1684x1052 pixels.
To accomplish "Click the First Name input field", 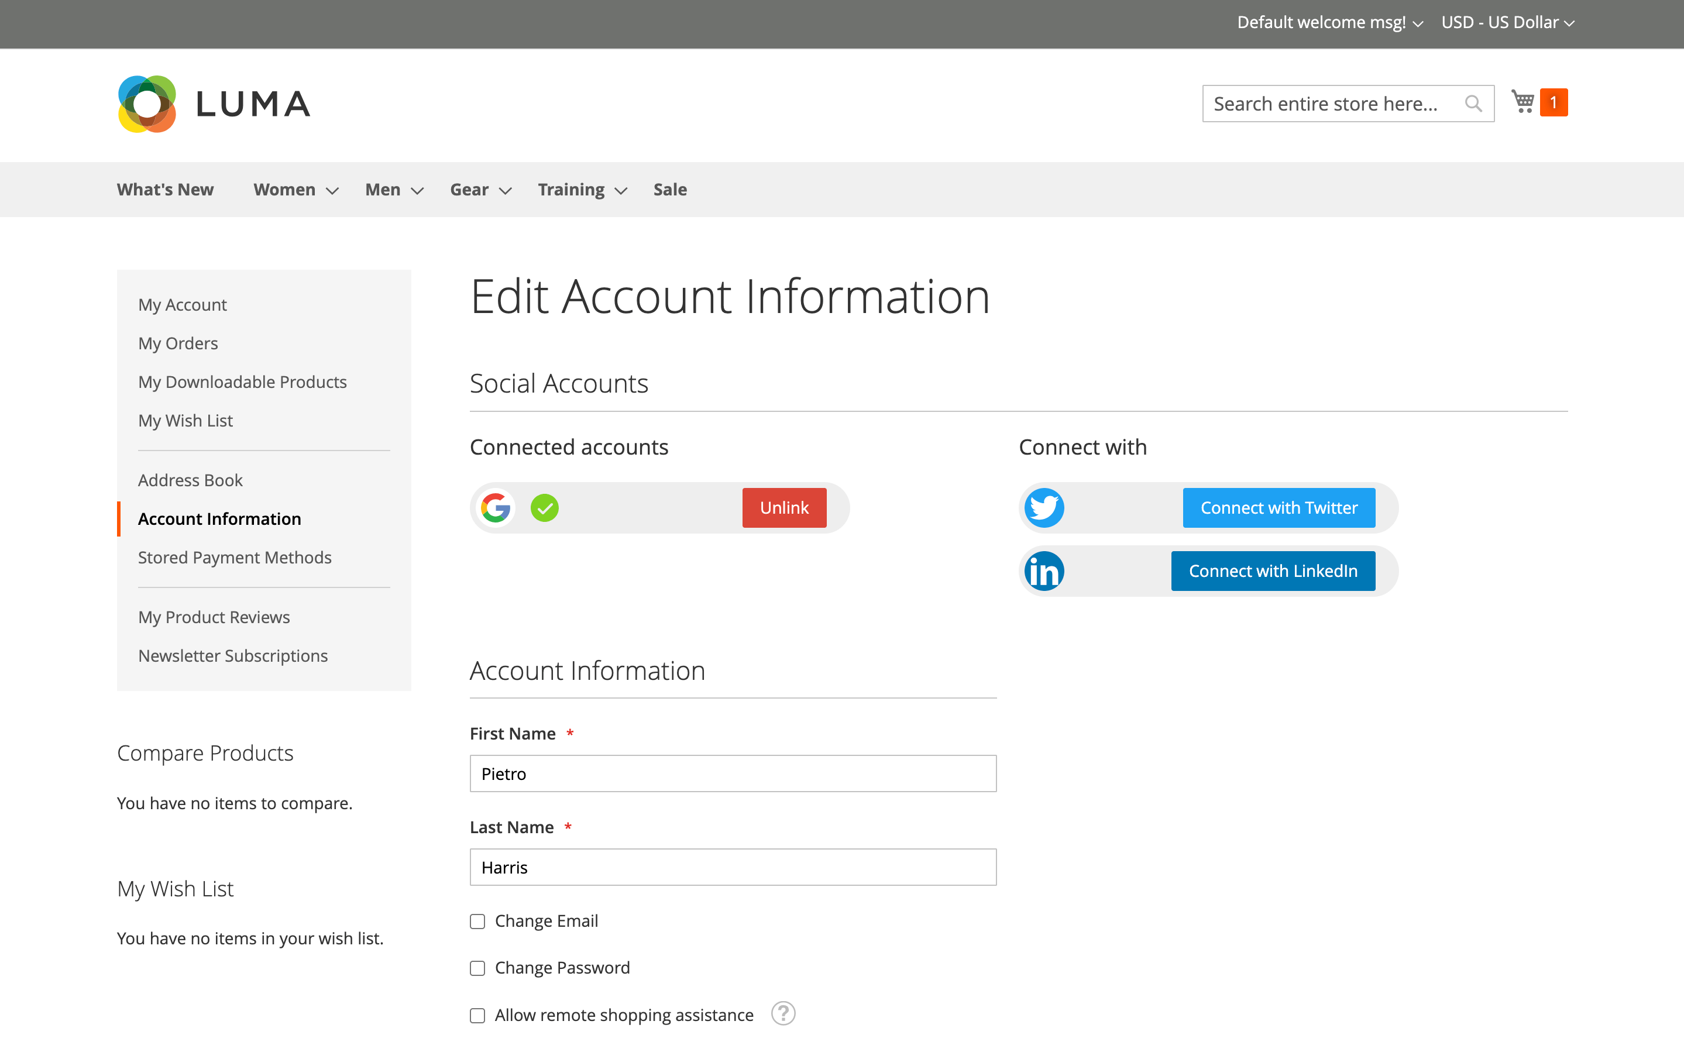I will tap(733, 773).
